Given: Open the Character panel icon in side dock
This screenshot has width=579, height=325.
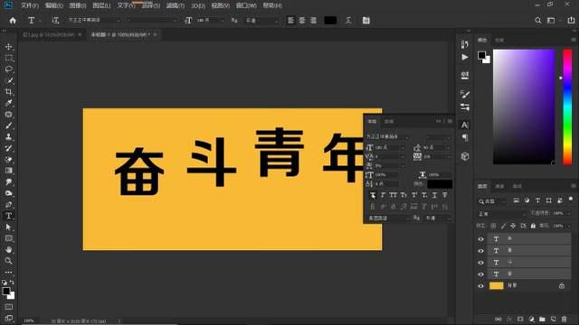Looking at the screenshot, I should coord(465,125).
